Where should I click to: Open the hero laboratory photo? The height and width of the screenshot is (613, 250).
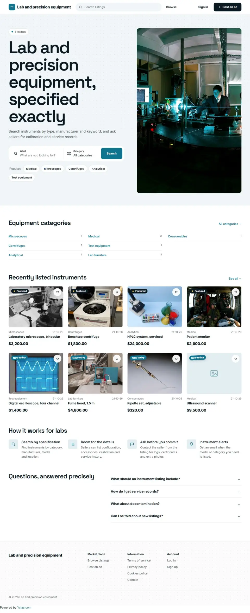[x=189, y=111]
